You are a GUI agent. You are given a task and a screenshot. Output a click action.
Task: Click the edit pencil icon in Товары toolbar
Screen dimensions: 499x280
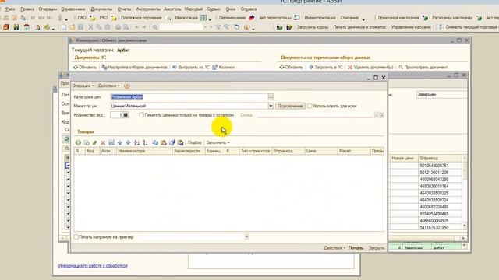94,143
